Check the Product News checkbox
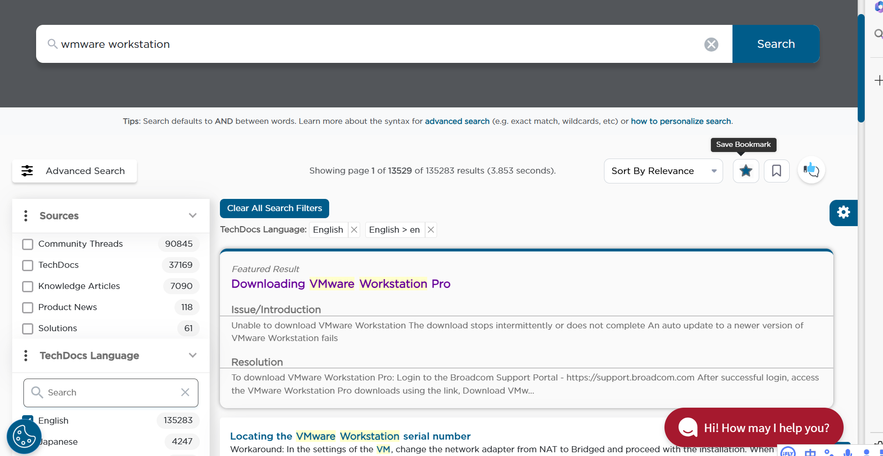Viewport: 883px width, 456px height. (x=28, y=307)
